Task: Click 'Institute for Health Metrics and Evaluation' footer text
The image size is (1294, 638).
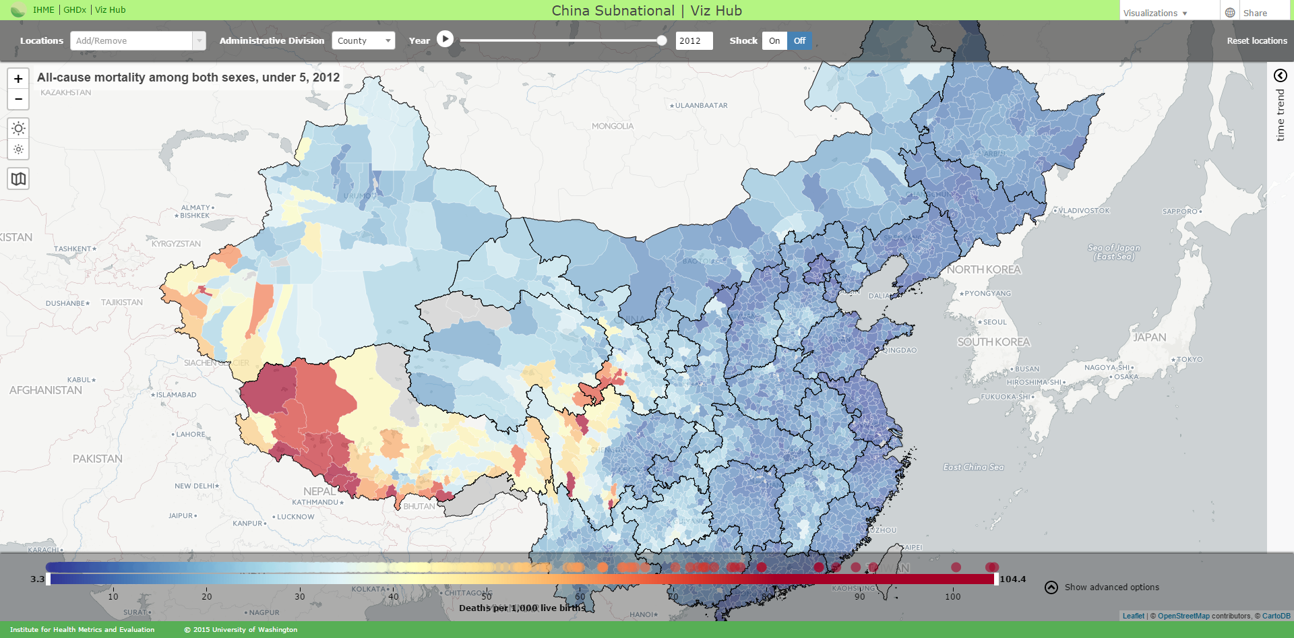Action: point(82,629)
